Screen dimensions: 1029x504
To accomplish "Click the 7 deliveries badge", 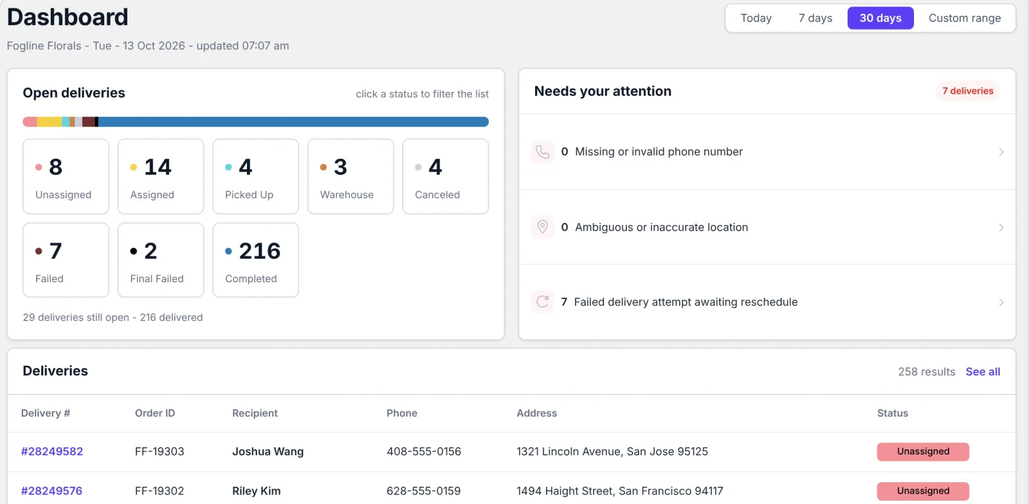I will tap(968, 91).
